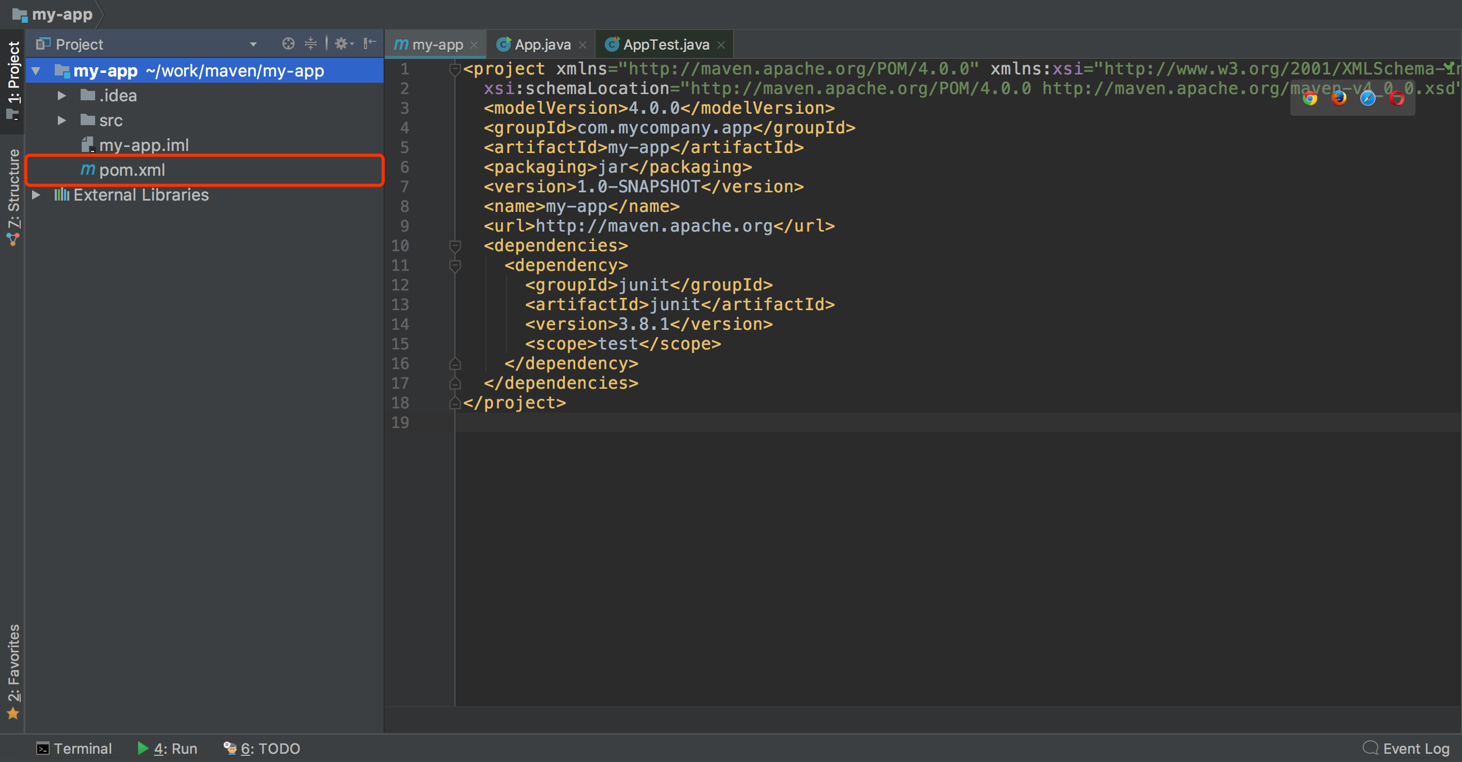Click the Event Log balloon icon
Screen dimensions: 1462x762
[x=1370, y=748]
